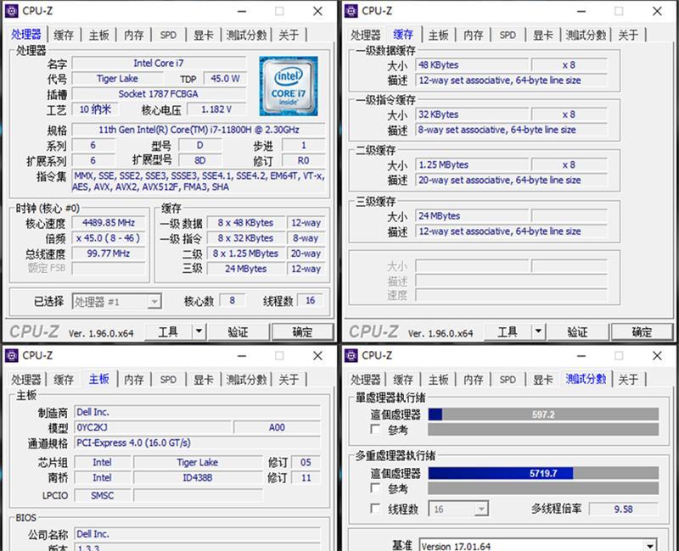
Task: Open SPD tab in the benchmark window
Action: tap(508, 380)
